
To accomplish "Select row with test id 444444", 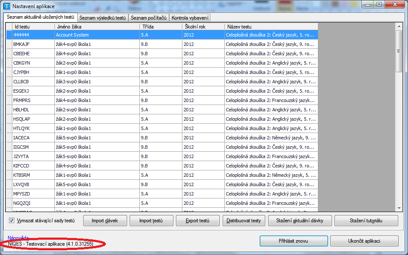I will 162,35.
